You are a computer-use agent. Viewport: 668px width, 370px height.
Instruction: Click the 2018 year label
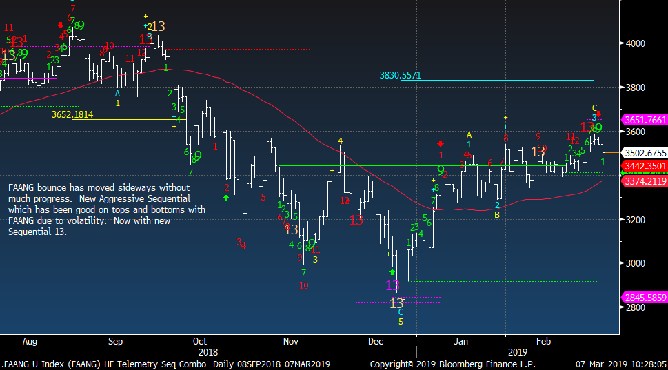tap(208, 353)
